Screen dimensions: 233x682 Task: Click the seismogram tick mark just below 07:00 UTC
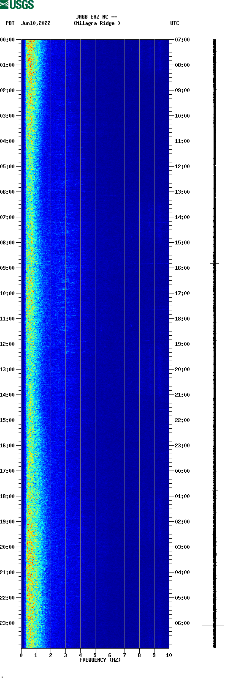point(215,53)
